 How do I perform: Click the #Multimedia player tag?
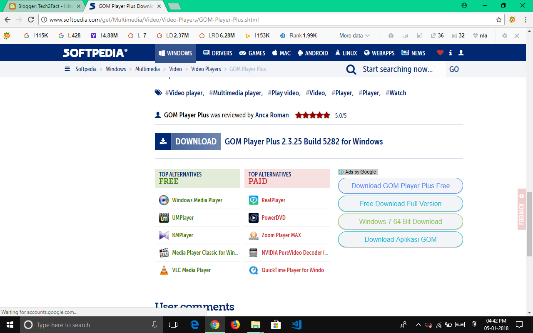pos(236,93)
